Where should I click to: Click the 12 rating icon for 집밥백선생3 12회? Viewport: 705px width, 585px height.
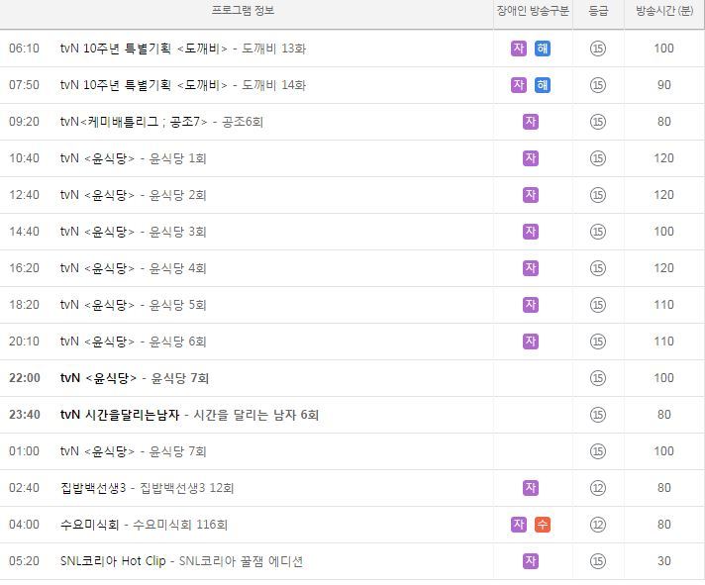click(597, 487)
